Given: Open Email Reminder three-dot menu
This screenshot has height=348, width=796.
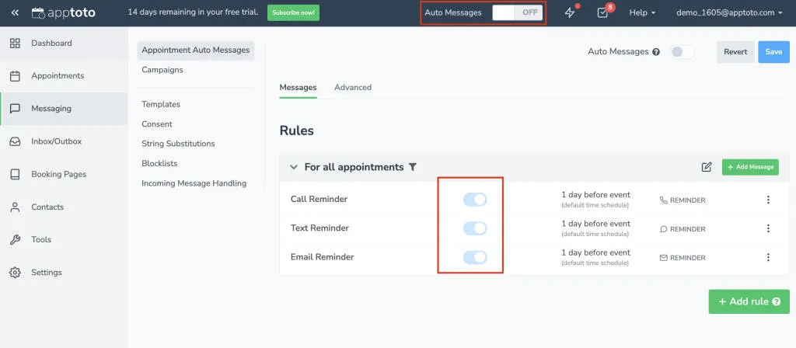Looking at the screenshot, I should click(x=768, y=258).
